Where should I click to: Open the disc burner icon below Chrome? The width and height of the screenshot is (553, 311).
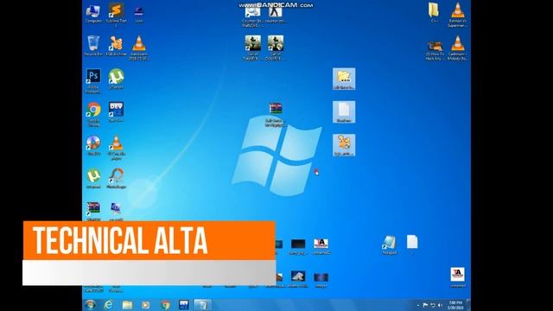(x=93, y=145)
